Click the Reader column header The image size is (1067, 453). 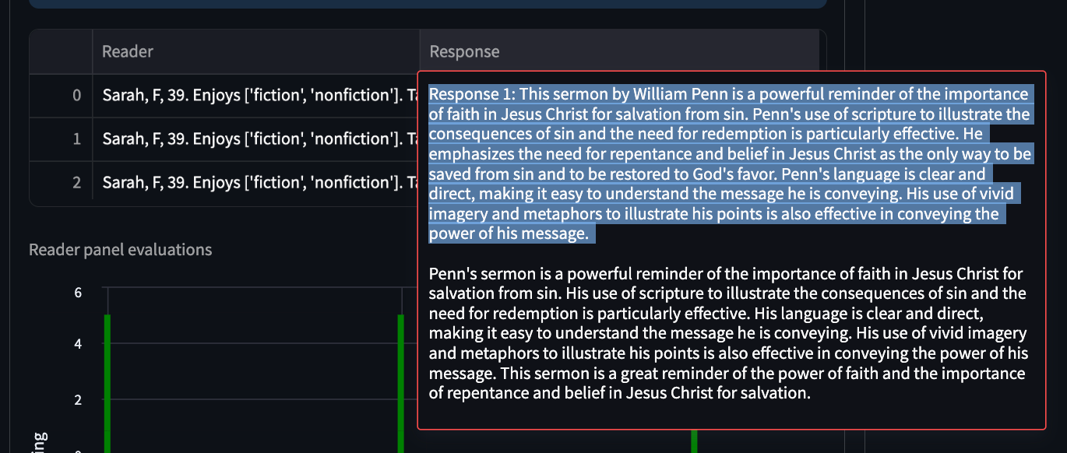click(x=255, y=52)
